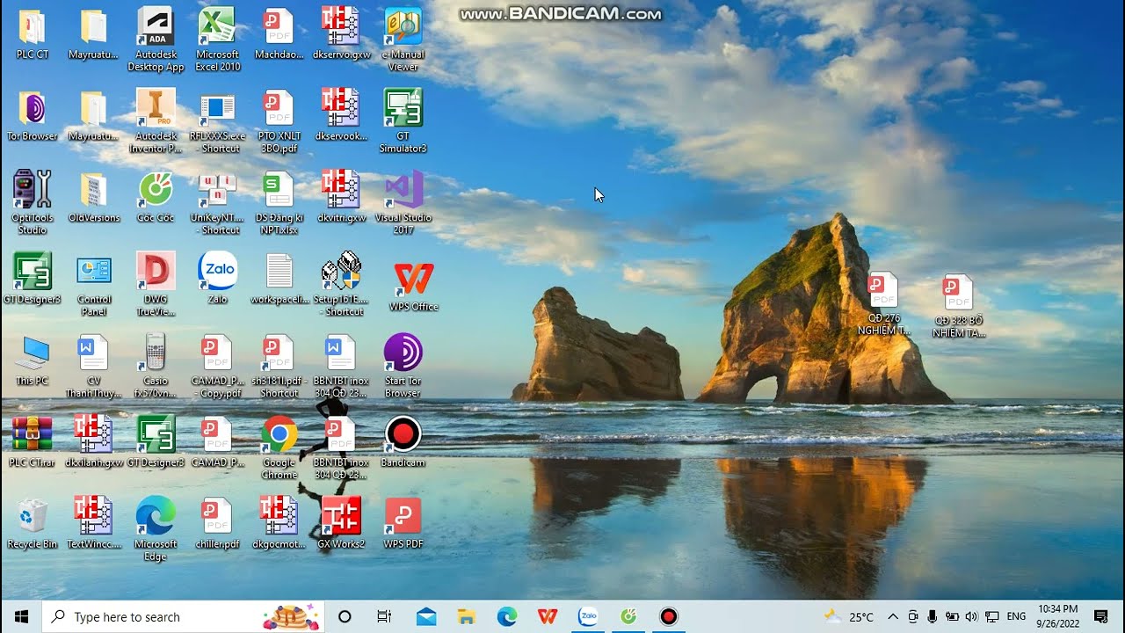
Task: Open the Windows Start menu
Action: (21, 616)
